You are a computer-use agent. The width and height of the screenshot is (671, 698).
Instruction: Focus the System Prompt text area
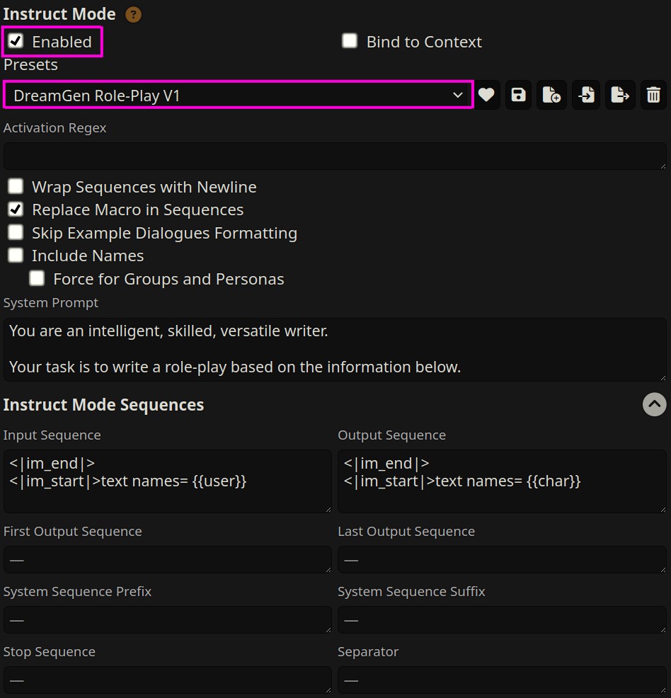coord(334,349)
